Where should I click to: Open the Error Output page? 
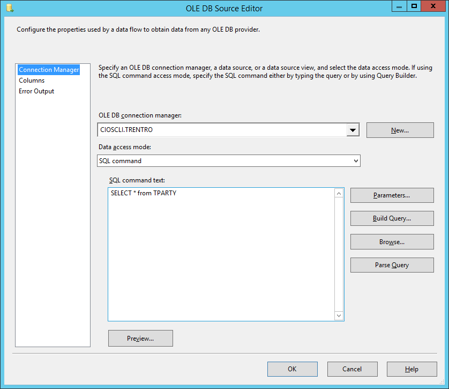(36, 91)
